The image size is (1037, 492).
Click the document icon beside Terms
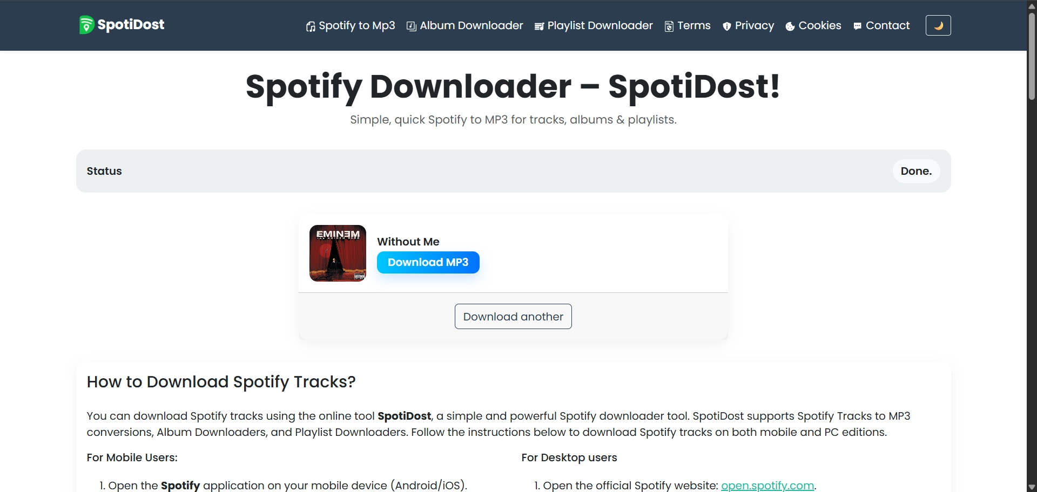tap(669, 26)
